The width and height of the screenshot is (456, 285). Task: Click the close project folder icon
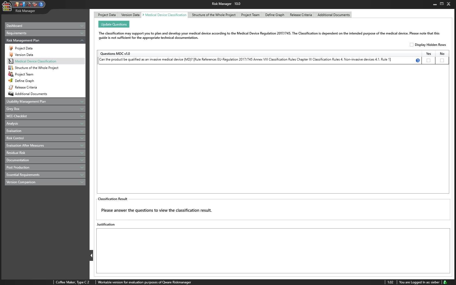point(17,4)
